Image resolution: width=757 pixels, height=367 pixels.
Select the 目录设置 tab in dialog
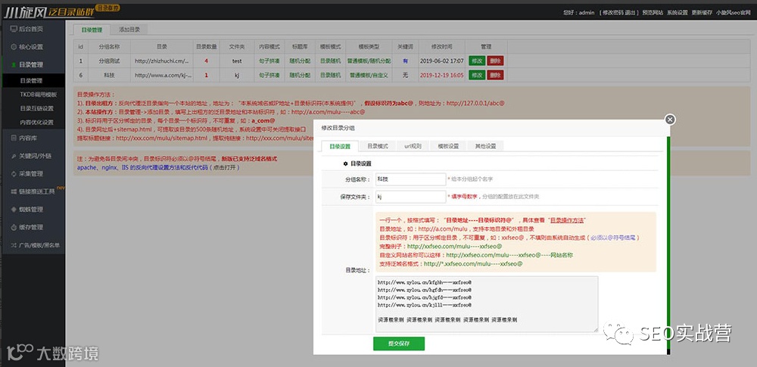coord(340,146)
